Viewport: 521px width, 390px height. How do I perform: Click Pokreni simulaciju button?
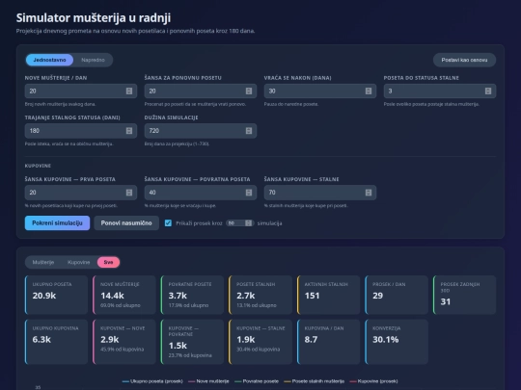[57, 222]
